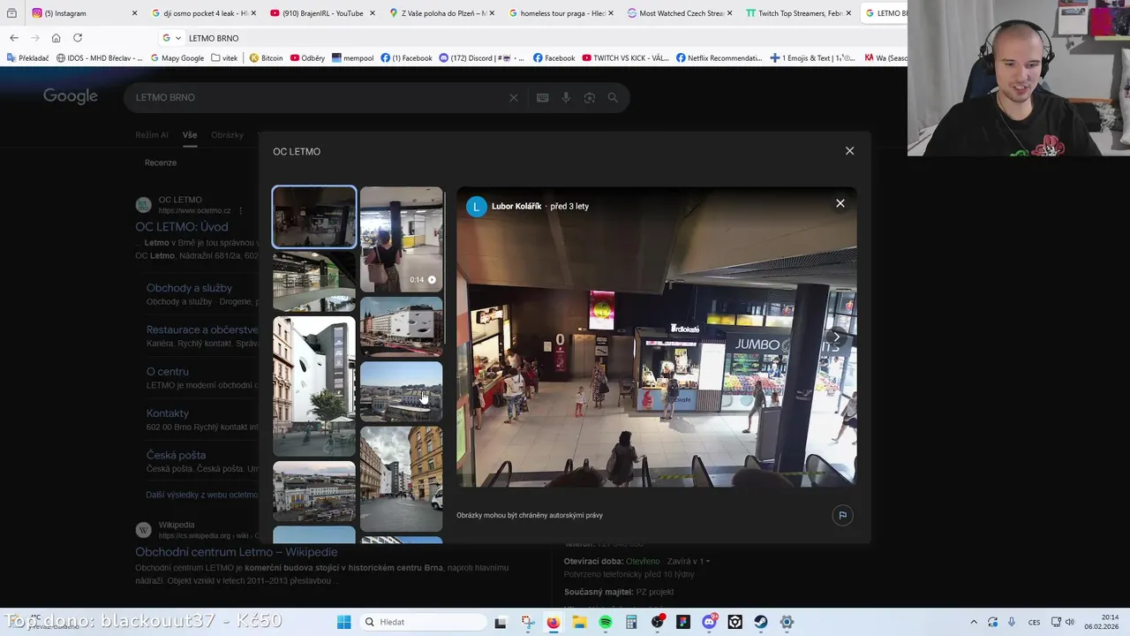This screenshot has width=1130, height=636.
Task: Open the Česká pošta sitelink
Action: point(176,455)
